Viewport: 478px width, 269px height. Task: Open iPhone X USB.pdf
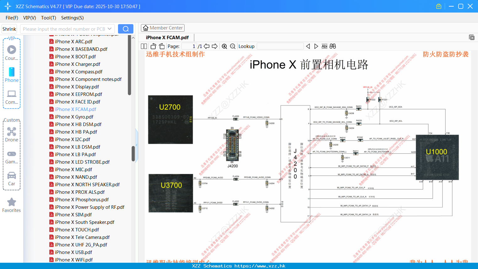pyautogui.click(x=73, y=252)
